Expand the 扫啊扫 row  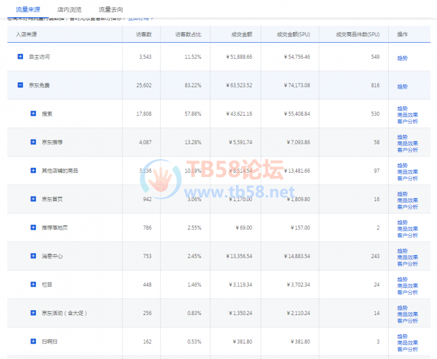pos(33,341)
